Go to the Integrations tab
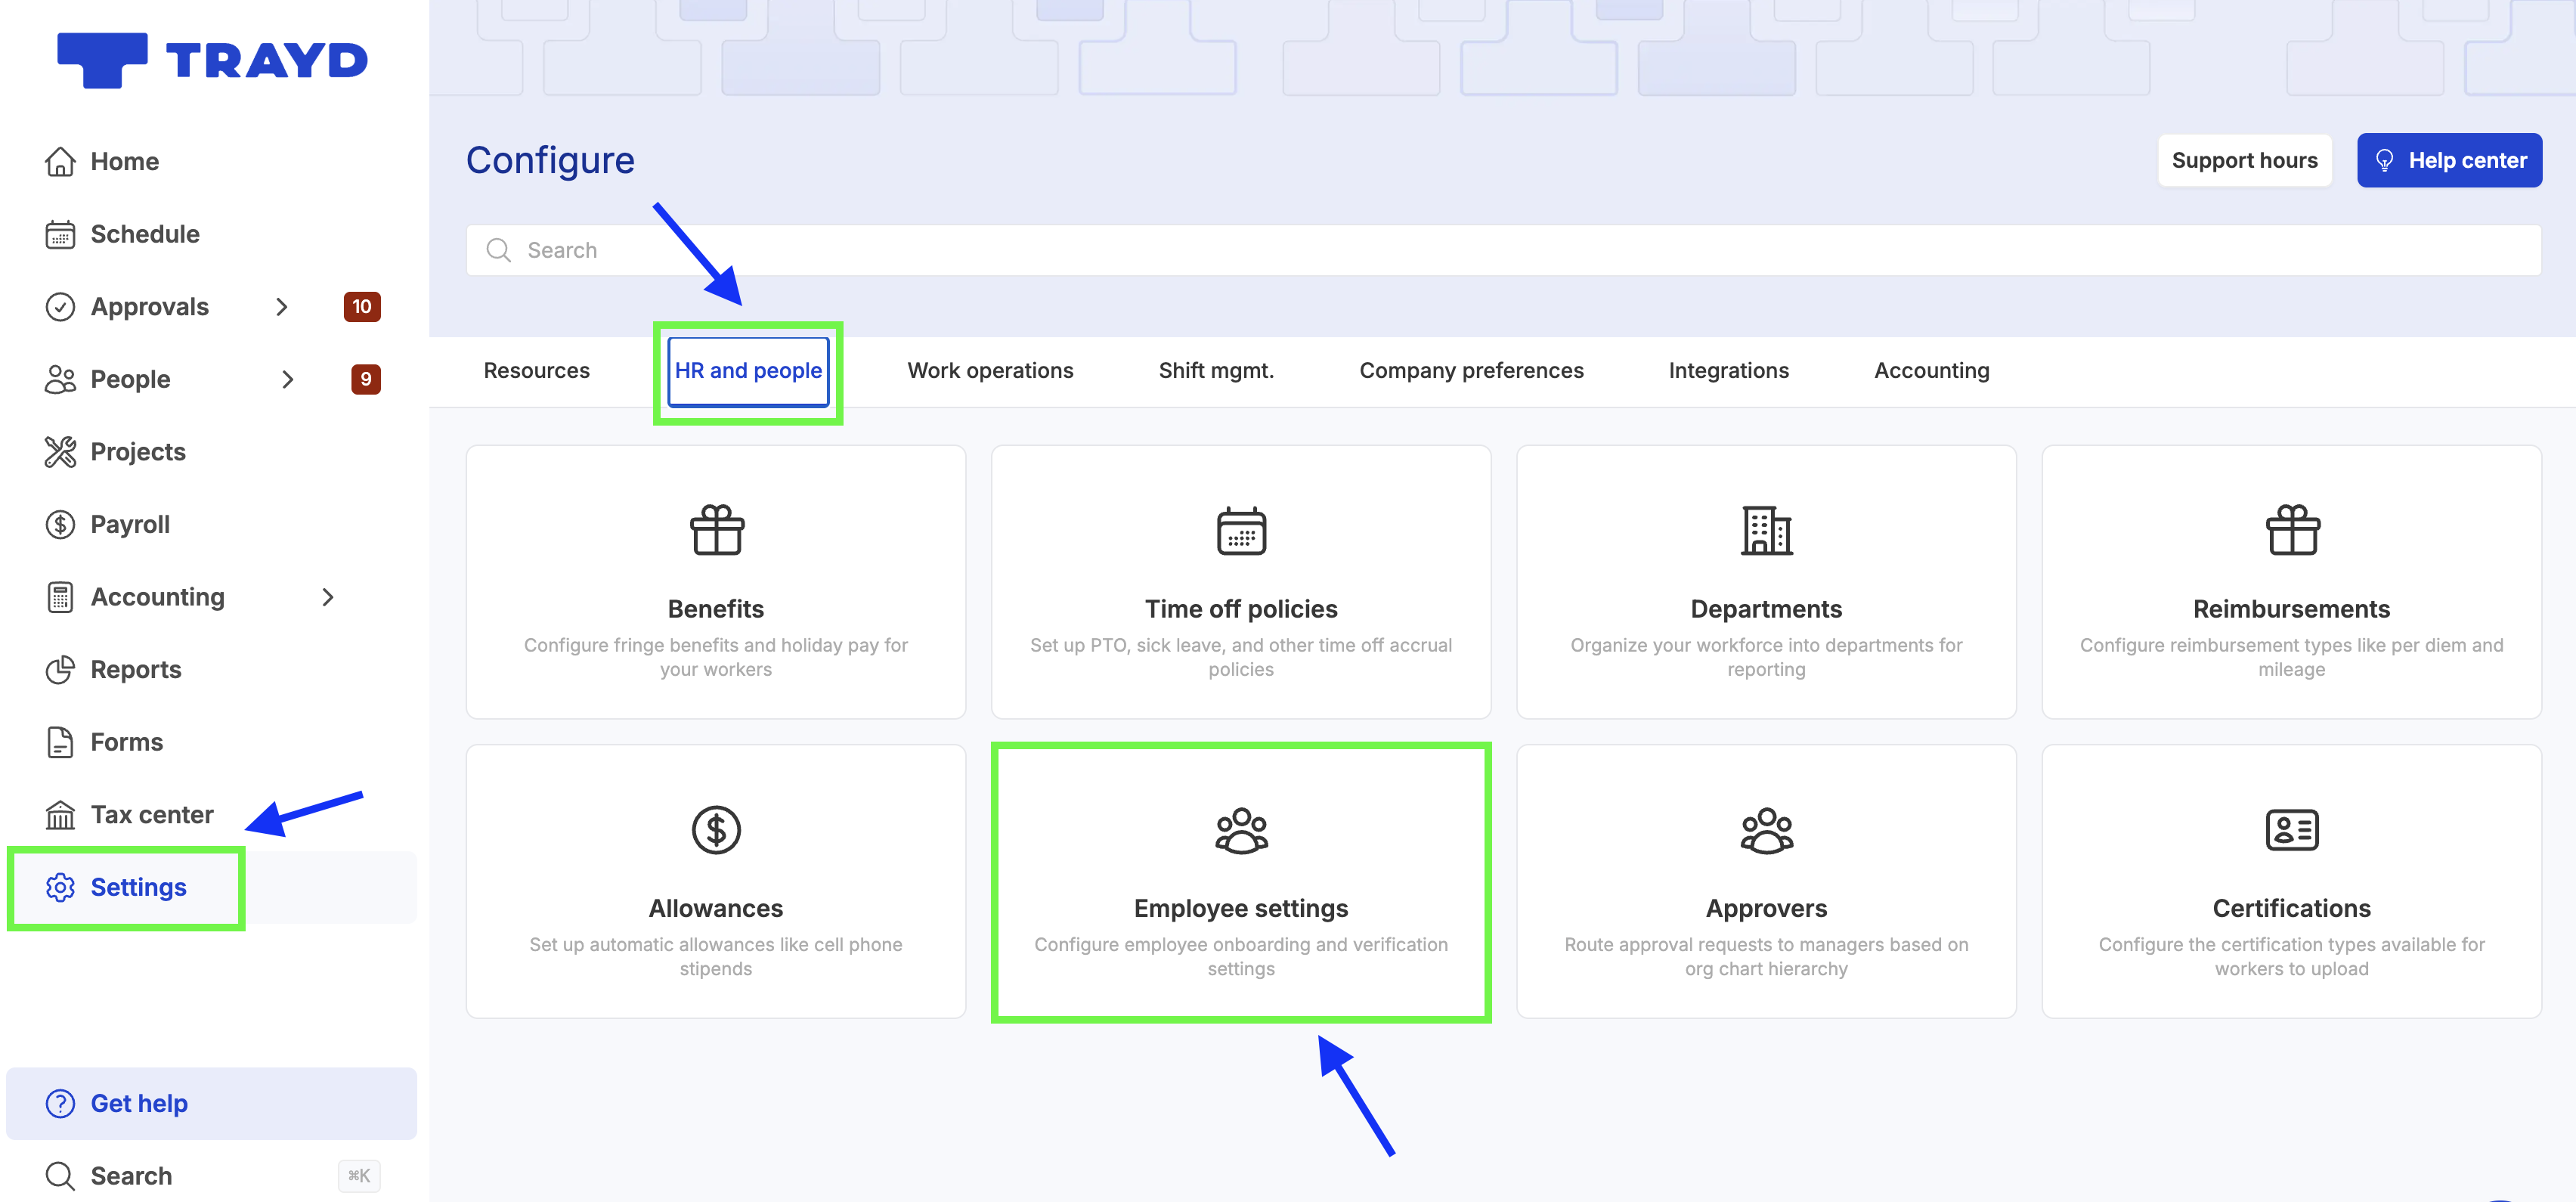This screenshot has width=2576, height=1202. [1728, 371]
